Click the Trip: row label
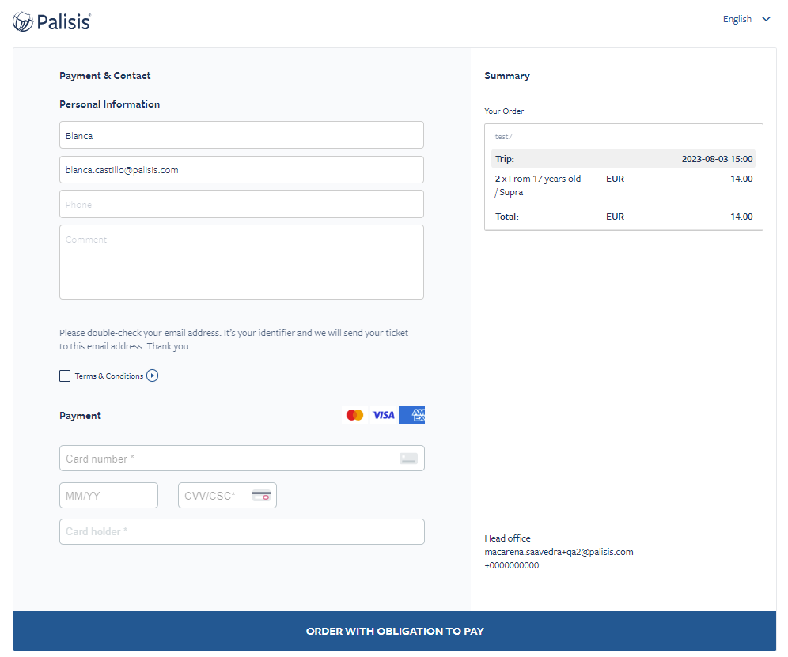 point(505,159)
